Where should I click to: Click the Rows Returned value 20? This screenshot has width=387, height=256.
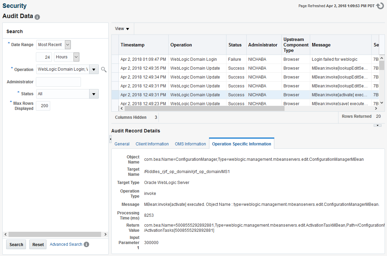pos(378,116)
